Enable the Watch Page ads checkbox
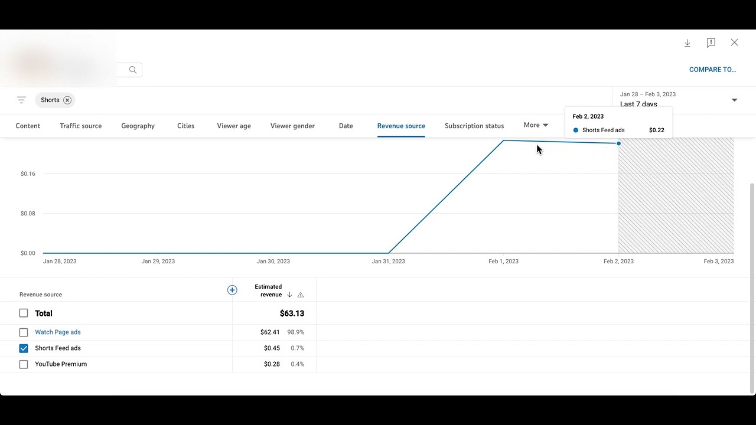The width and height of the screenshot is (756, 425). pyautogui.click(x=24, y=332)
